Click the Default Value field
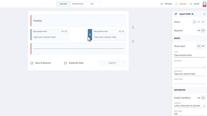The width and height of the screenshot is (207, 116). tap(190, 82)
